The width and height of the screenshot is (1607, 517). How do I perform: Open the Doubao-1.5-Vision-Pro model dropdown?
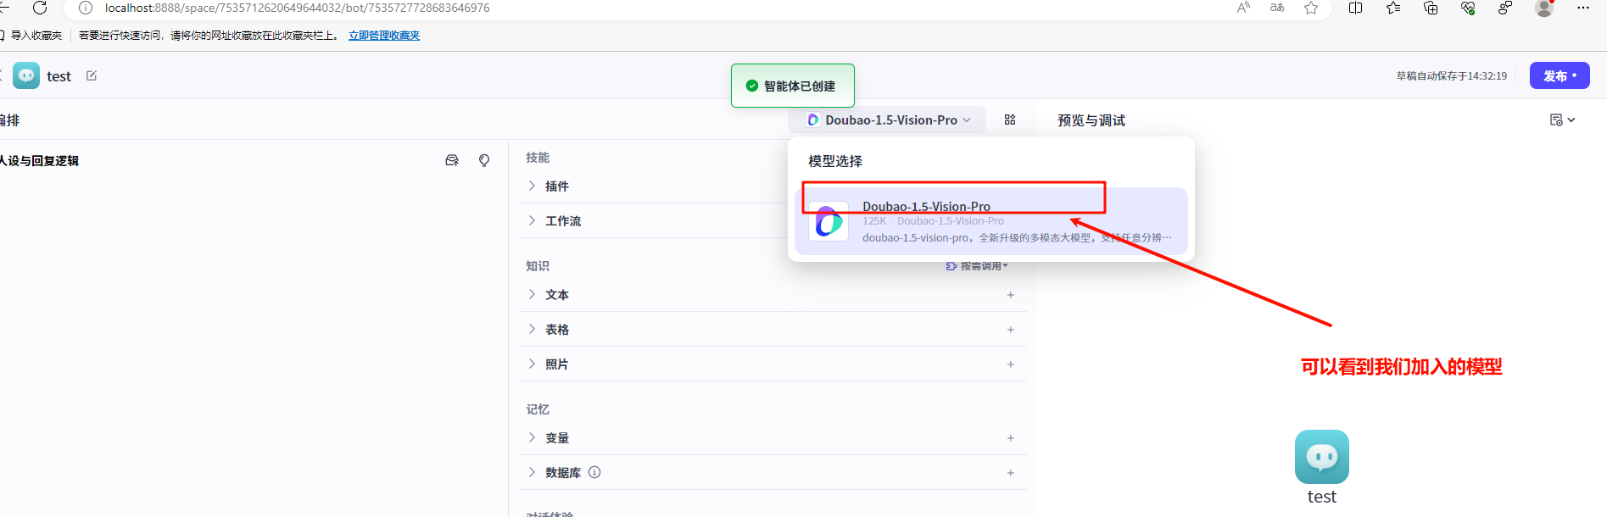tap(888, 120)
